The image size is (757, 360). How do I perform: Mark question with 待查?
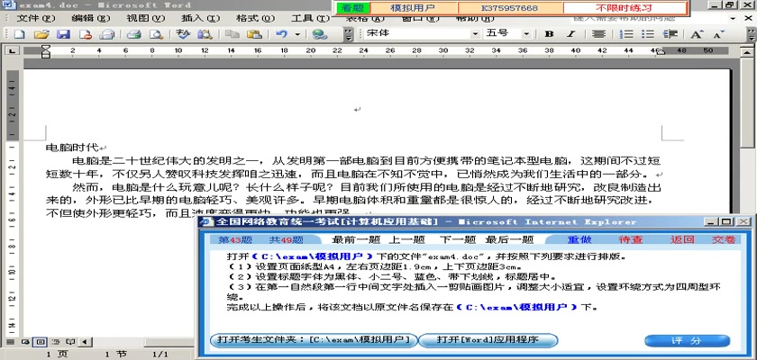pos(631,239)
